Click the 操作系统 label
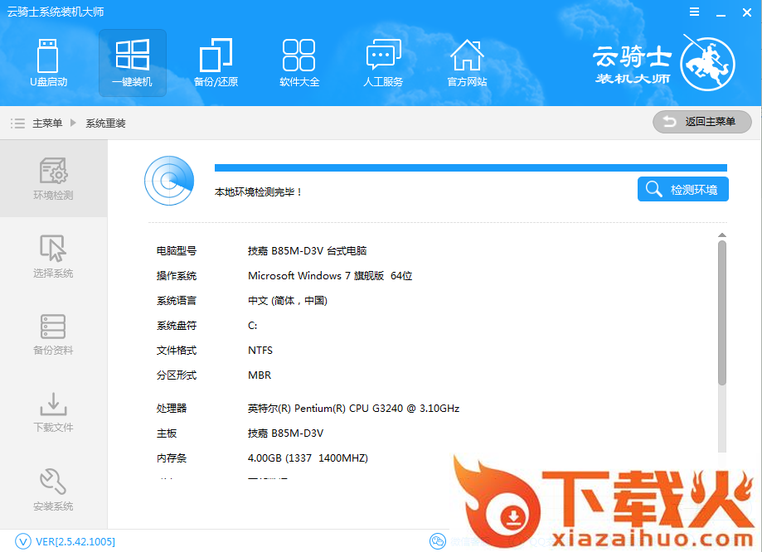Screen dimensions: 762x552 (x=177, y=275)
